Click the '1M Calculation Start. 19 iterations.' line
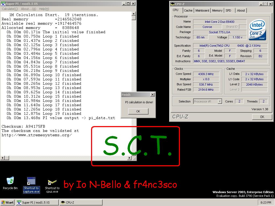This screenshot has width=275, height=206. click(53, 15)
